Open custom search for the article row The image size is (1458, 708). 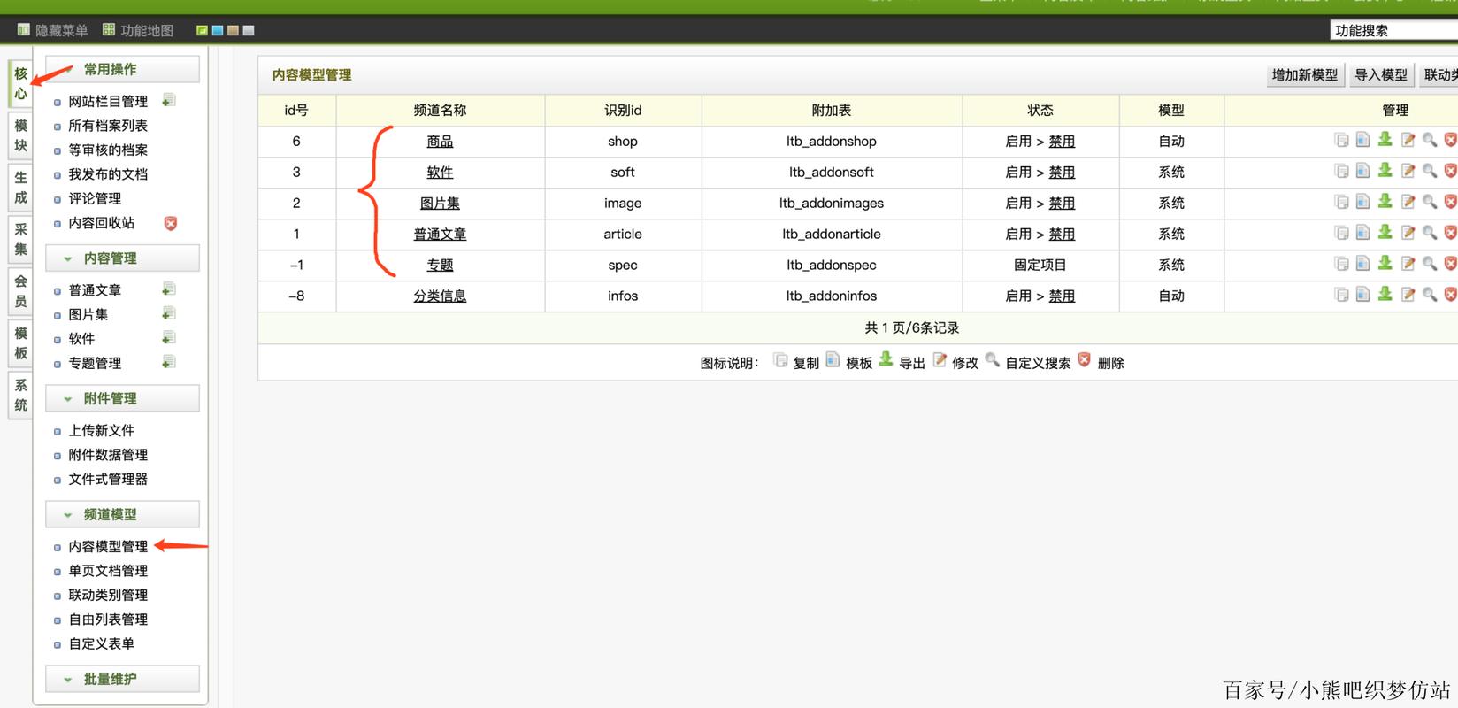(1429, 233)
